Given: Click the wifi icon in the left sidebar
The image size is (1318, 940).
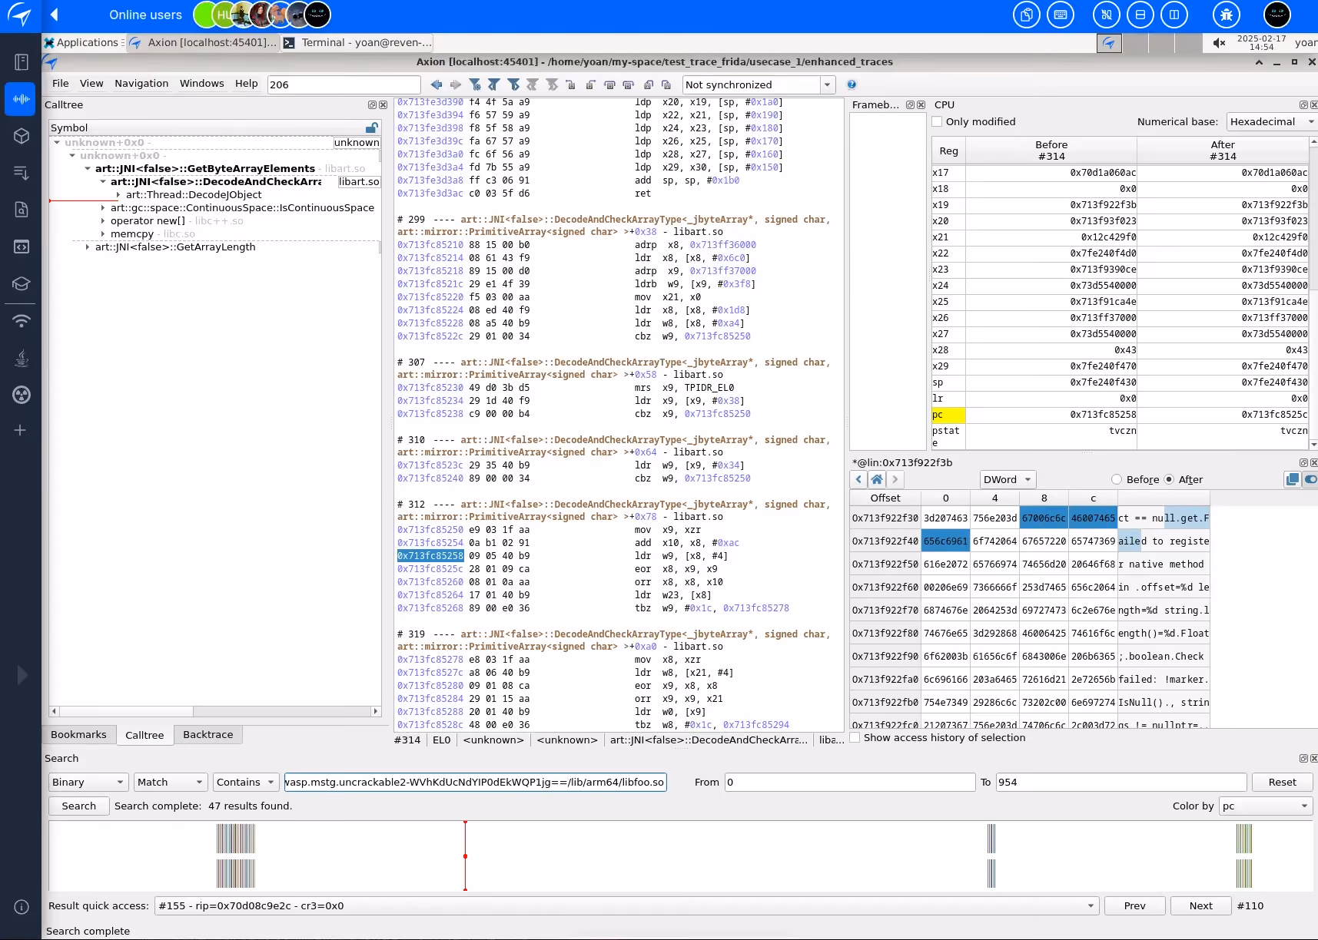Looking at the screenshot, I should point(21,320).
